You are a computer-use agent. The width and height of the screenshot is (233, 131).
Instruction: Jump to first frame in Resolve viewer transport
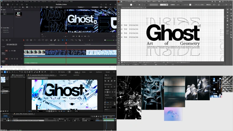coord(73,36)
